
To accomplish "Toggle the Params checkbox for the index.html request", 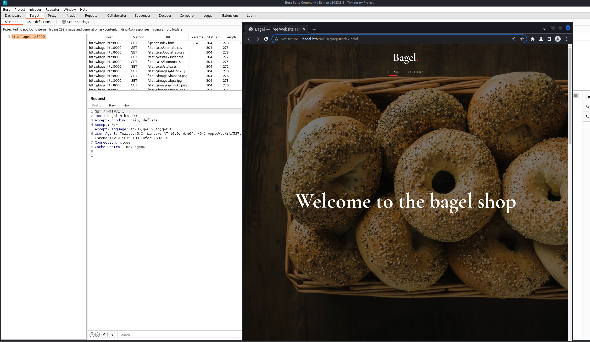I will click(x=197, y=43).
